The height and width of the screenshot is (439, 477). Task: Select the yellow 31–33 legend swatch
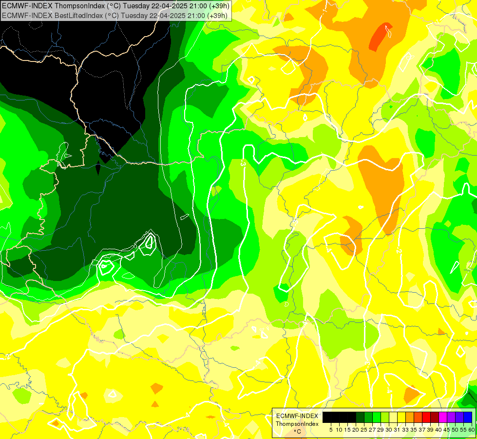click(x=401, y=417)
